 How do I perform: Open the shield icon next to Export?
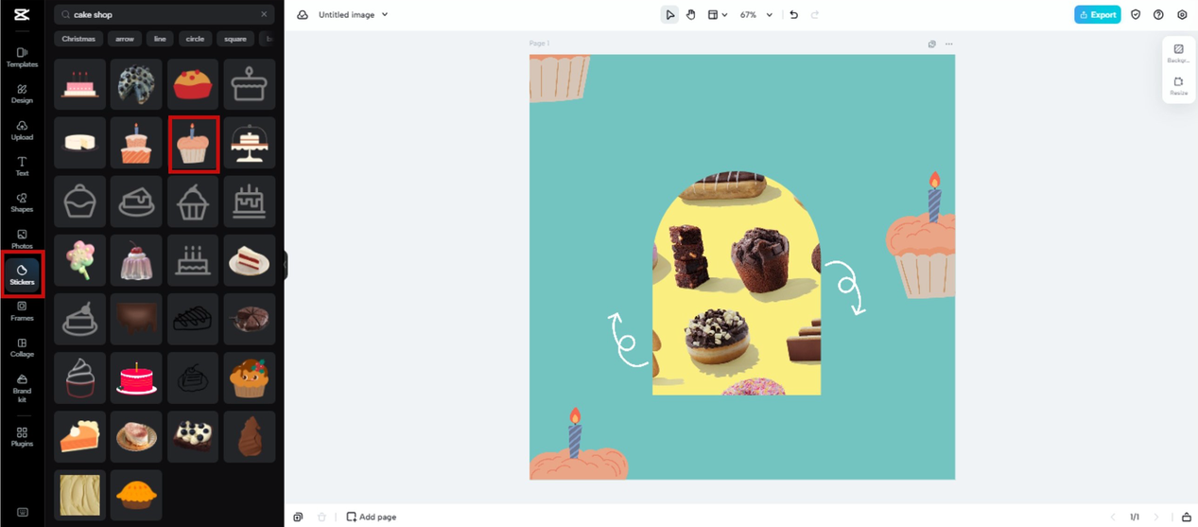click(1136, 15)
